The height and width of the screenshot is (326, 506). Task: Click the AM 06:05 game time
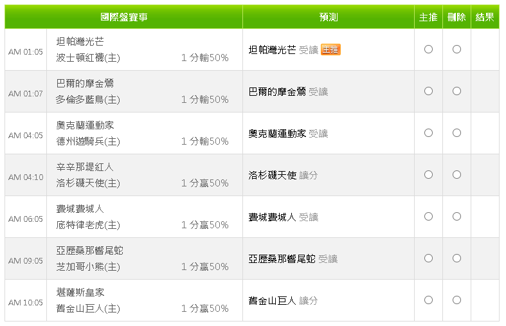26,219
